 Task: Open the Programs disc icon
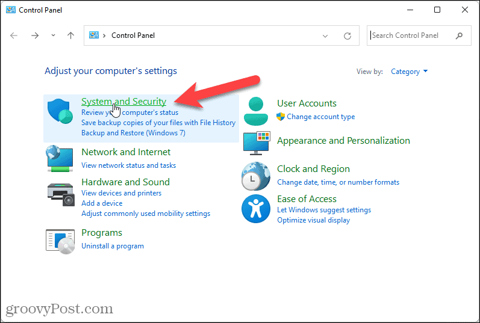(x=60, y=242)
